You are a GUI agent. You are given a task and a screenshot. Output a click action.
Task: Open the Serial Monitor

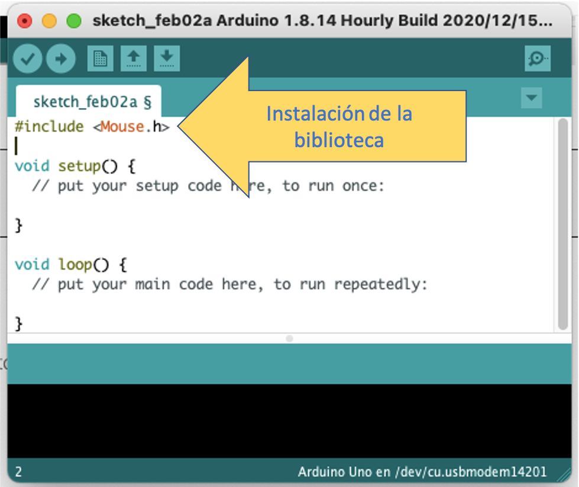pos(538,59)
